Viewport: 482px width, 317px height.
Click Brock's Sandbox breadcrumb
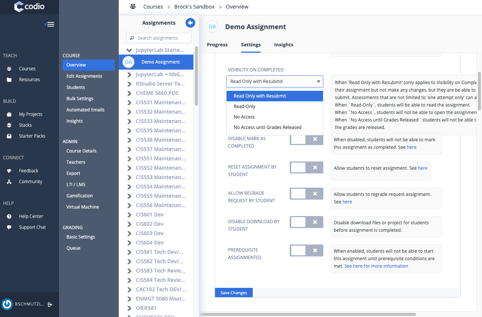194,7
